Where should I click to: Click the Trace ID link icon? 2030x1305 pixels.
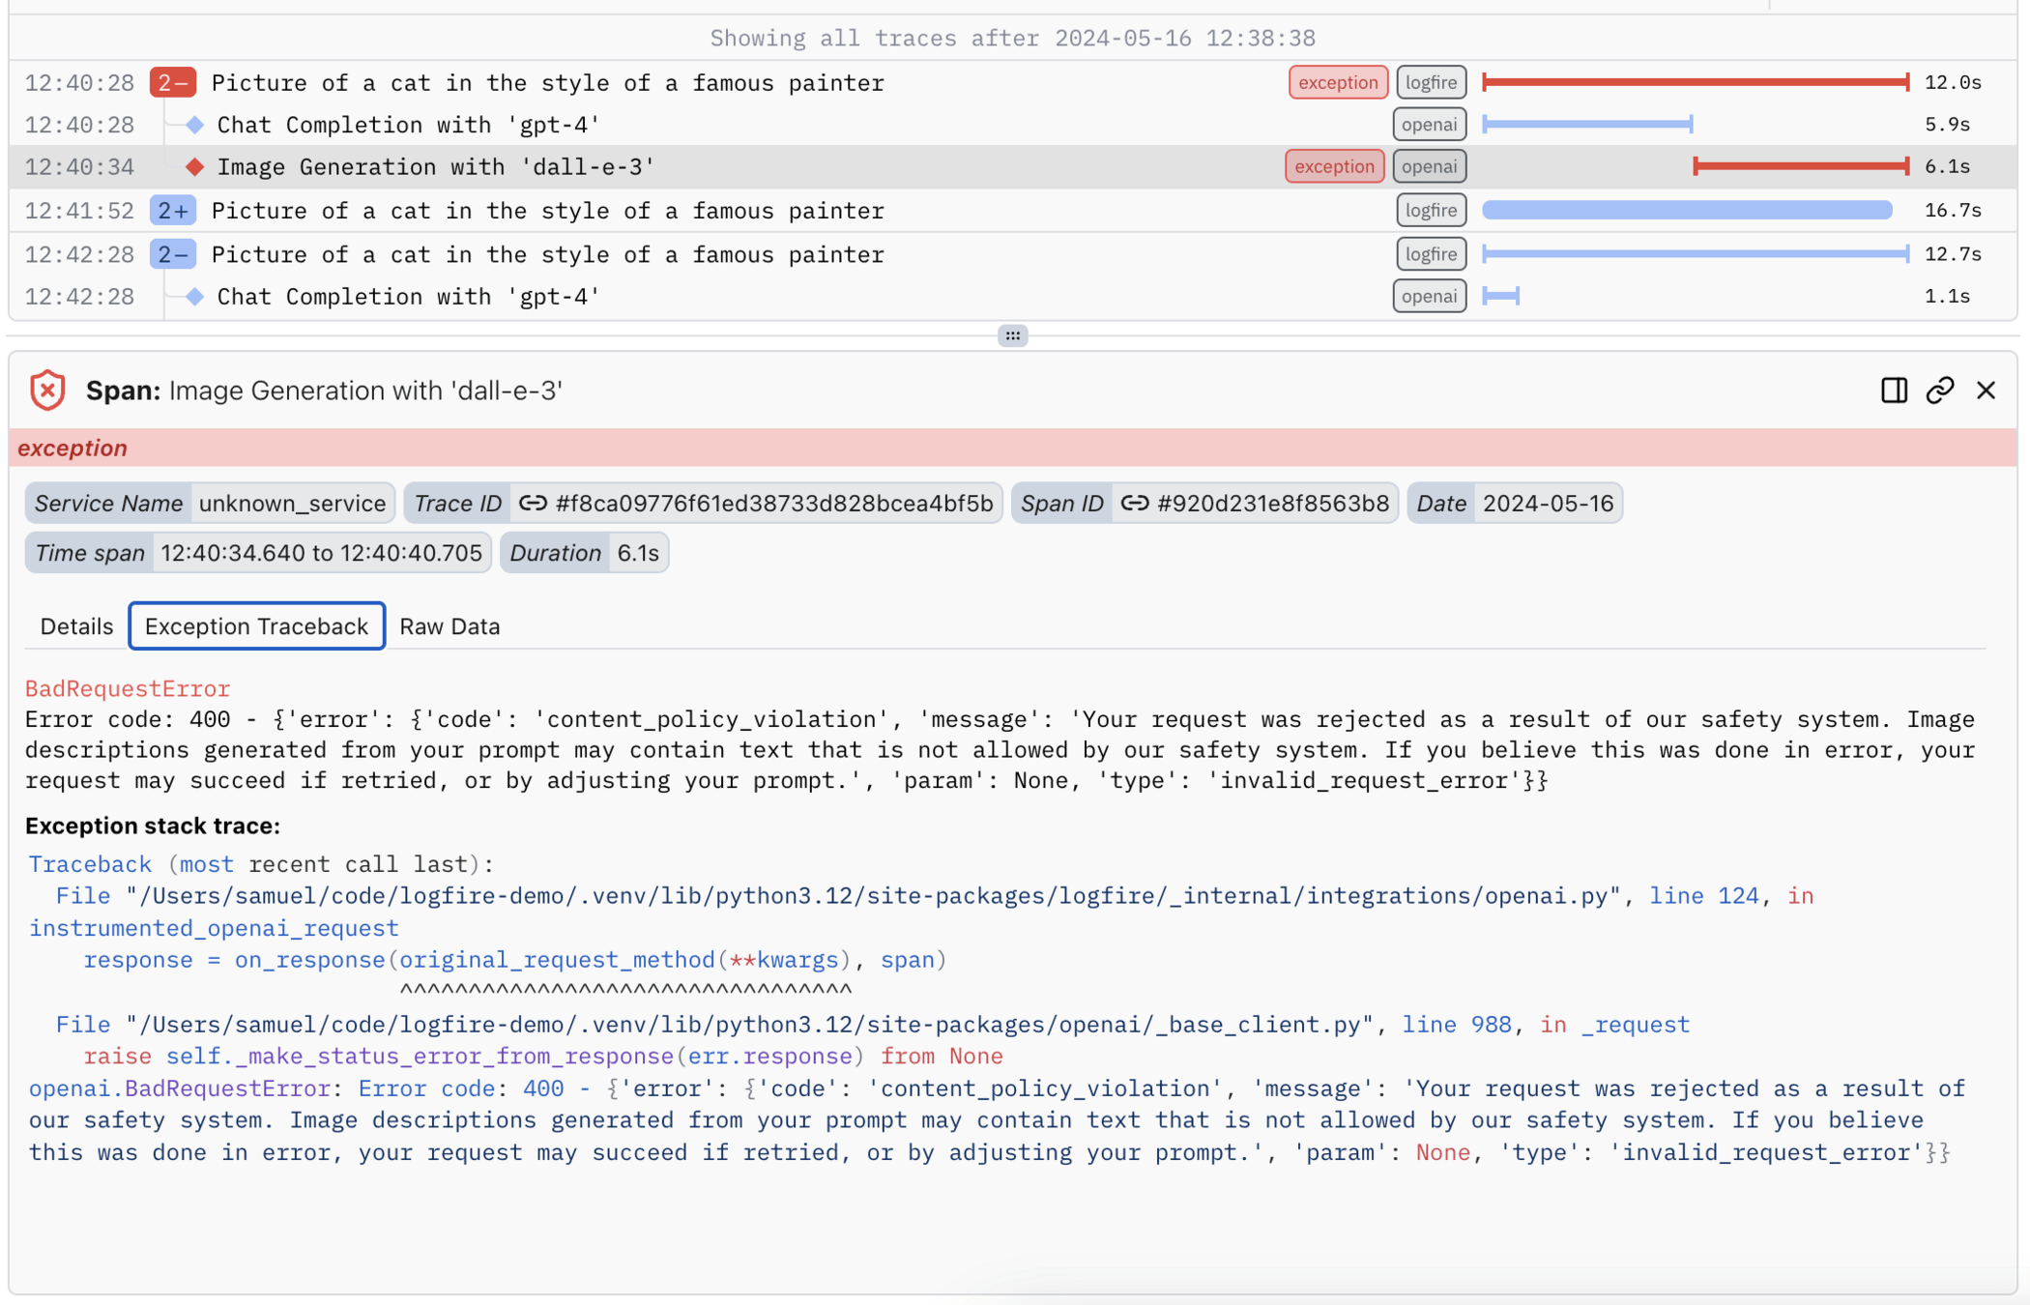[533, 504]
